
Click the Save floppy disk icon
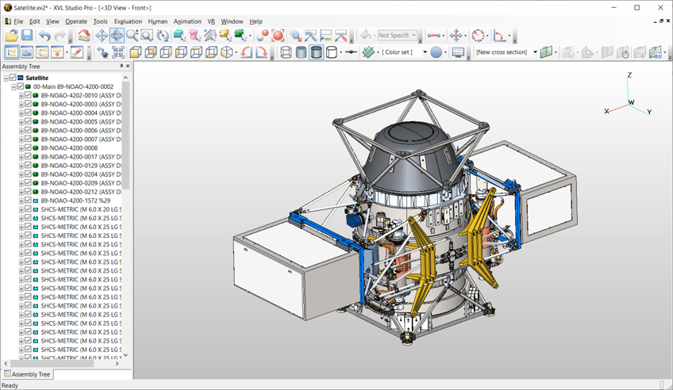(x=27, y=36)
